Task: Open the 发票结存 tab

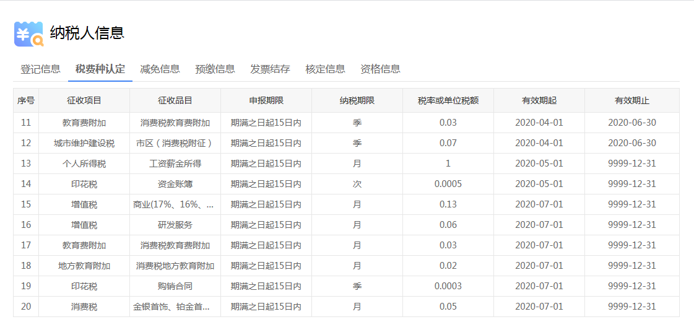Action: pyautogui.click(x=270, y=69)
